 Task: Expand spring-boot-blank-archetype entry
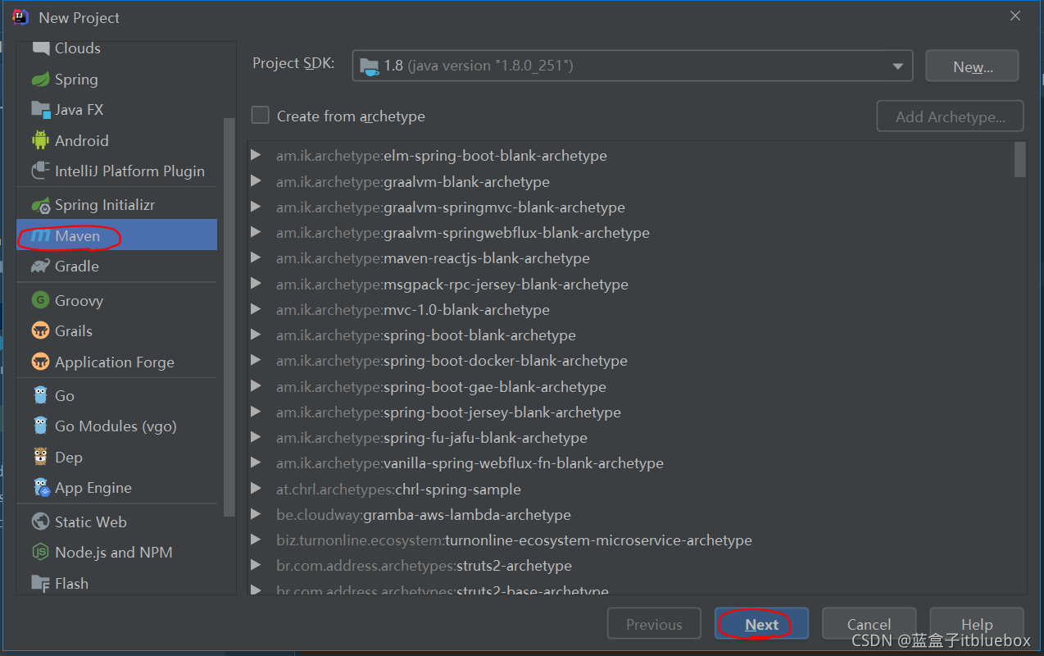(x=256, y=335)
